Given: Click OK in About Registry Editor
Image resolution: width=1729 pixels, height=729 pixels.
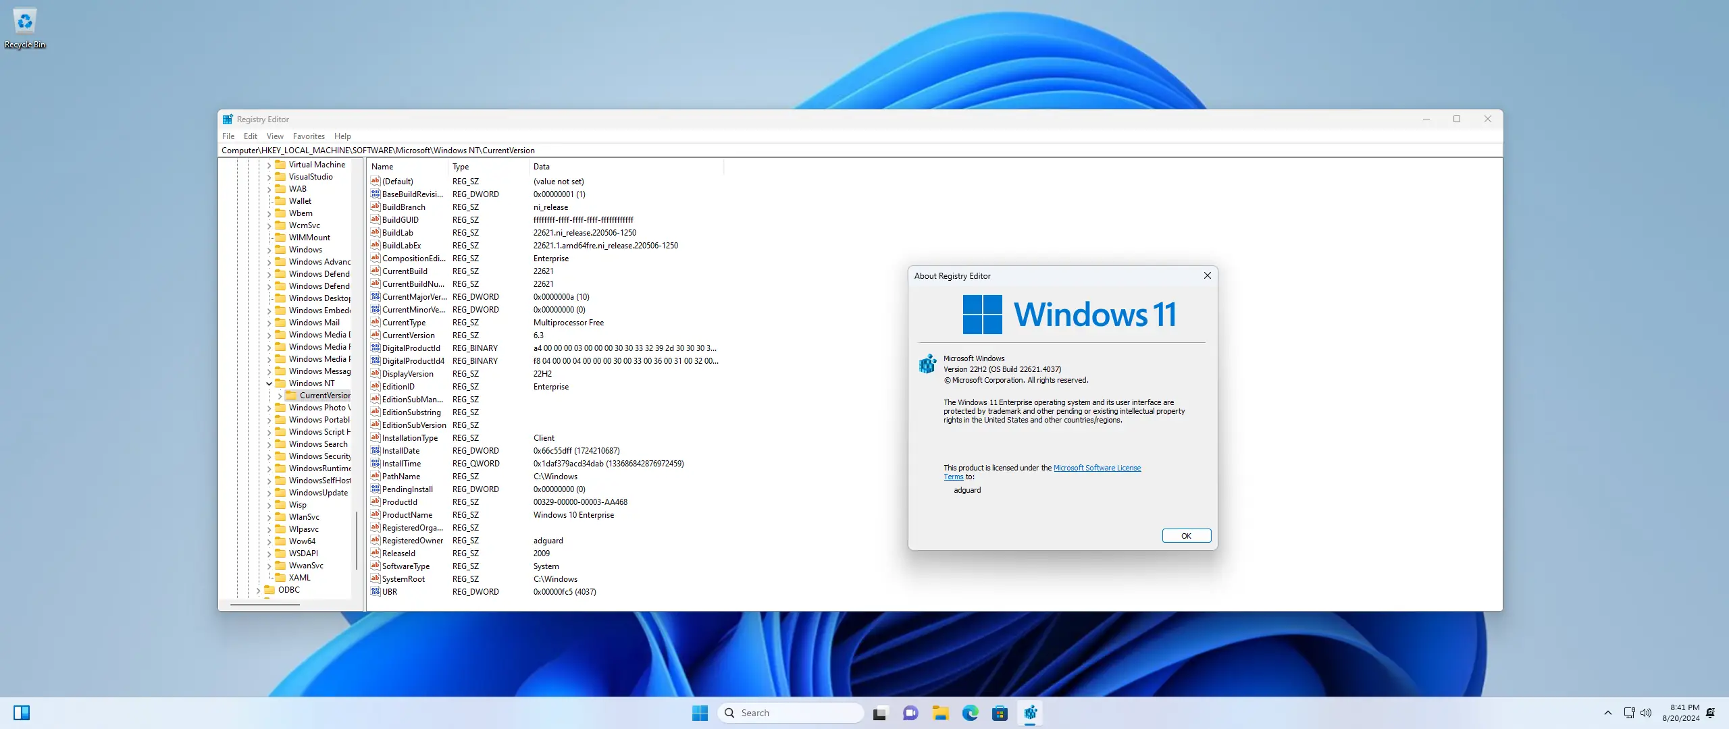Looking at the screenshot, I should pos(1186,536).
